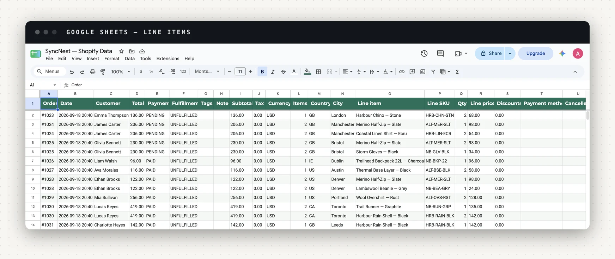Print the spreadsheet using printer icon

92,72
